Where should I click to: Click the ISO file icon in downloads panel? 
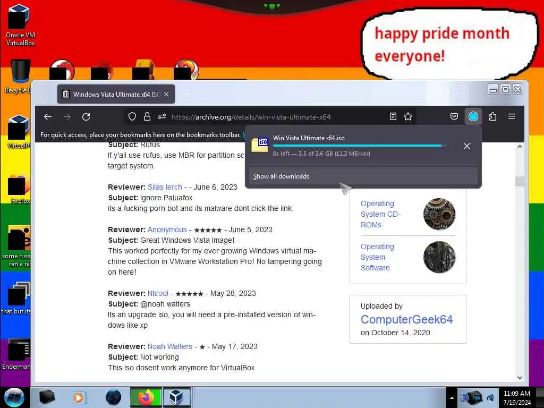pos(260,145)
